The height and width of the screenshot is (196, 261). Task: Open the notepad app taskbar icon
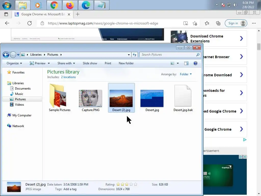point(101,5)
